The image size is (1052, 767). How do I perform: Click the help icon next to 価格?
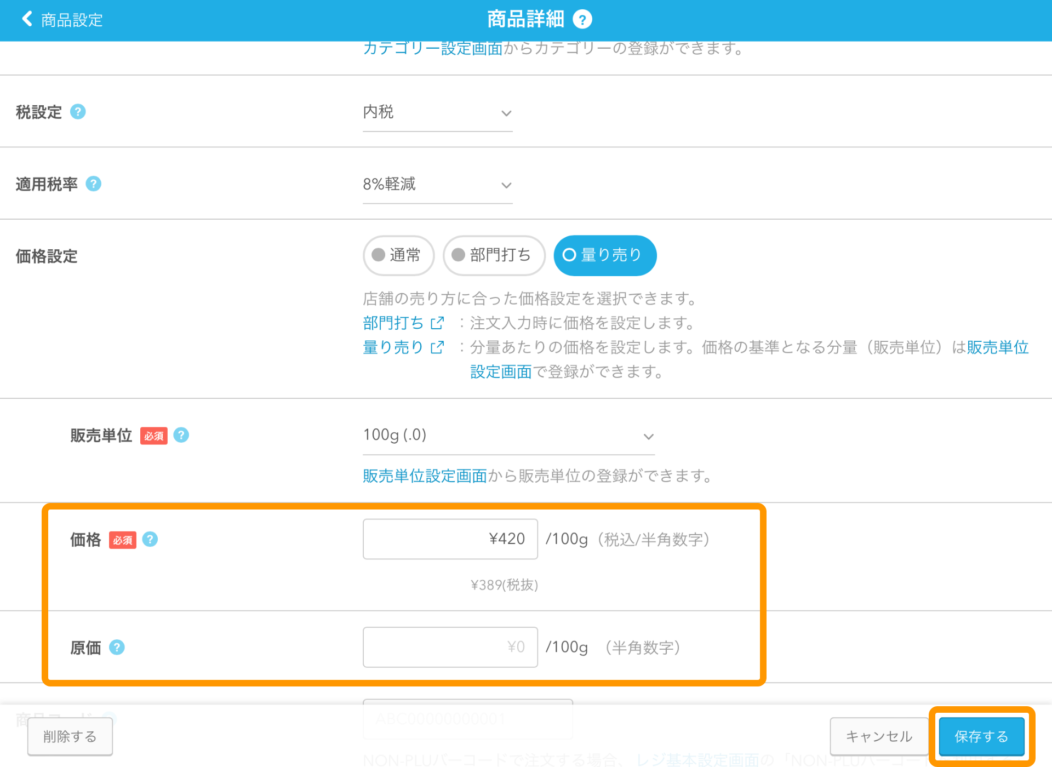pos(150,537)
